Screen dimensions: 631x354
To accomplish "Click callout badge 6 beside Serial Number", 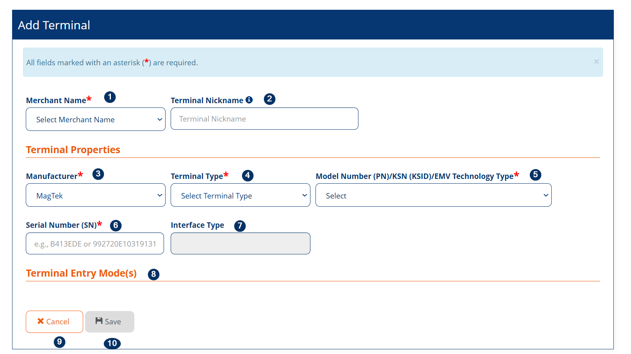I will click(116, 225).
